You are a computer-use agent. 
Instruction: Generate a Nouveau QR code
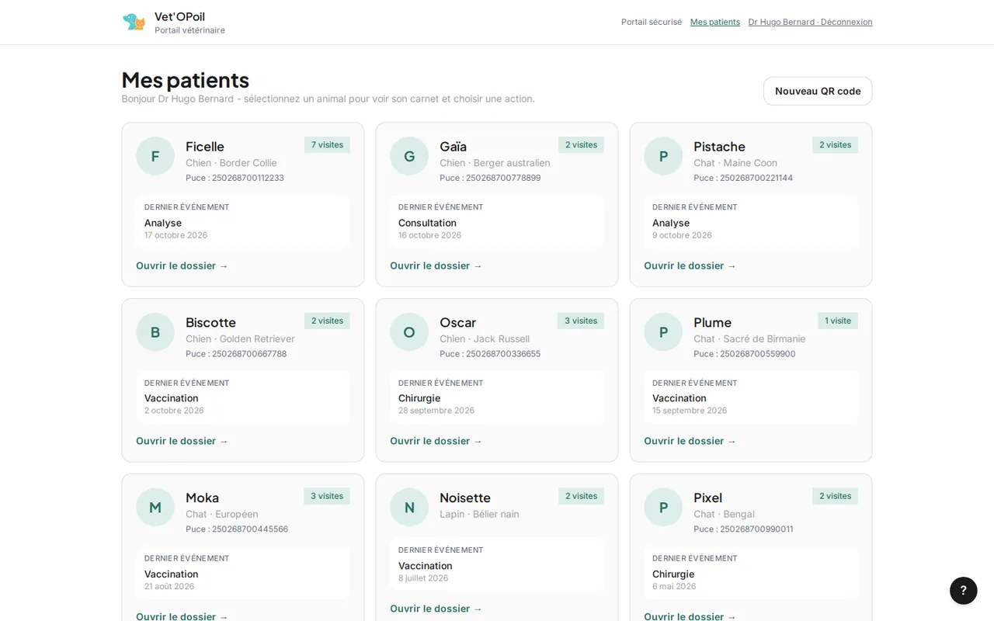click(x=818, y=91)
